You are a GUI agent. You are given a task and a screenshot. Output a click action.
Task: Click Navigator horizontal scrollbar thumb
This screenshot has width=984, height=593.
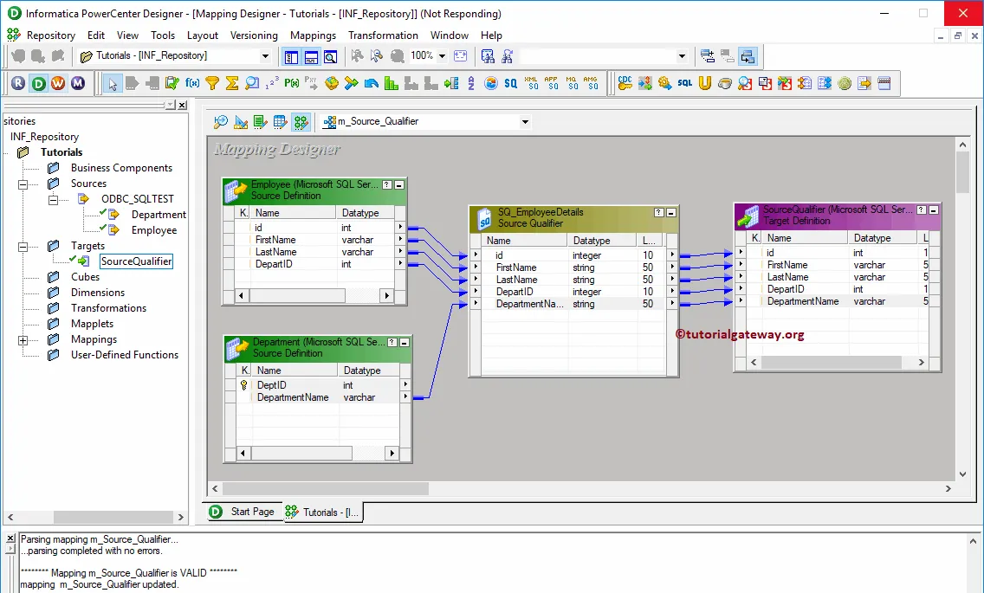point(113,517)
